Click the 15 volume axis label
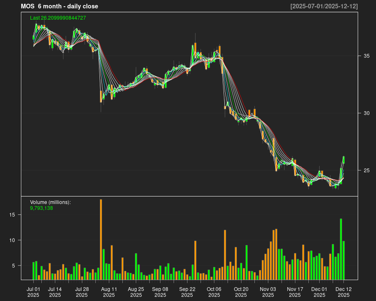Viewport: 376px width, 301px height. [12, 215]
